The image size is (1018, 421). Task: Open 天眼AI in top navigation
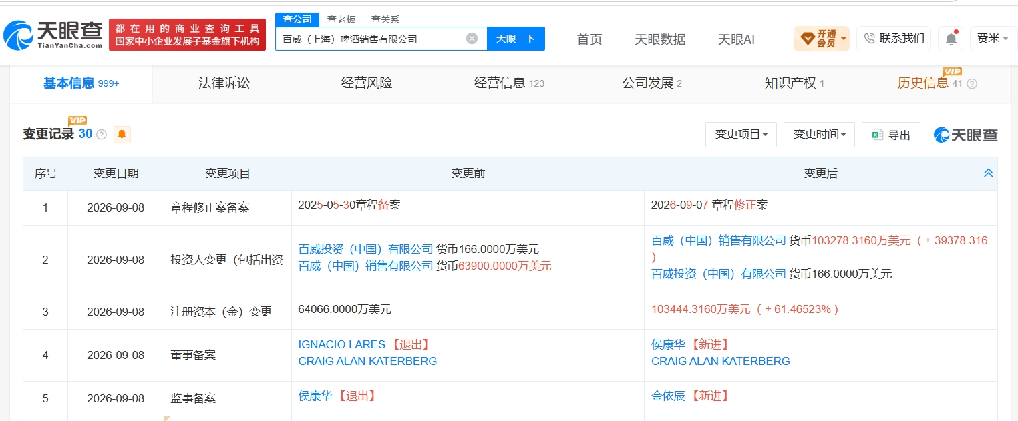pos(736,39)
